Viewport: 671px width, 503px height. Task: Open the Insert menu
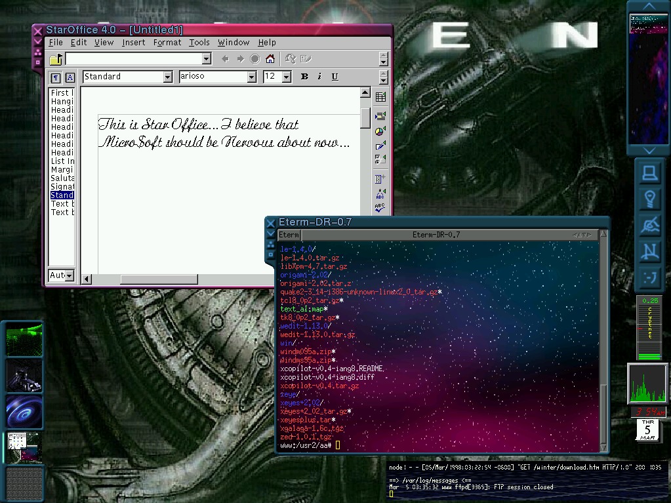[134, 43]
